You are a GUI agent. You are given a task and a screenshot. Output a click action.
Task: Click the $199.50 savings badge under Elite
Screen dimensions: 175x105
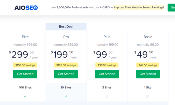click(25, 65)
